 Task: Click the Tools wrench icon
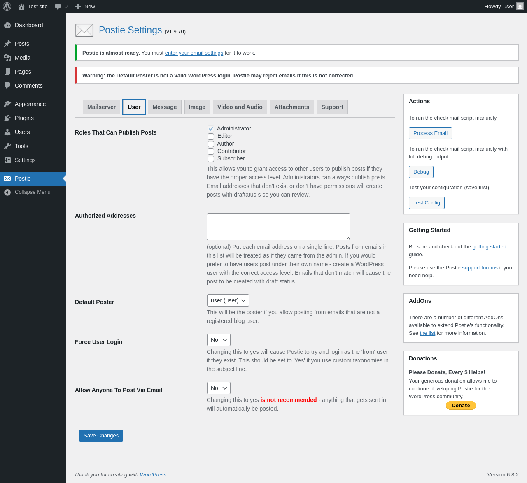pyautogui.click(x=7, y=146)
